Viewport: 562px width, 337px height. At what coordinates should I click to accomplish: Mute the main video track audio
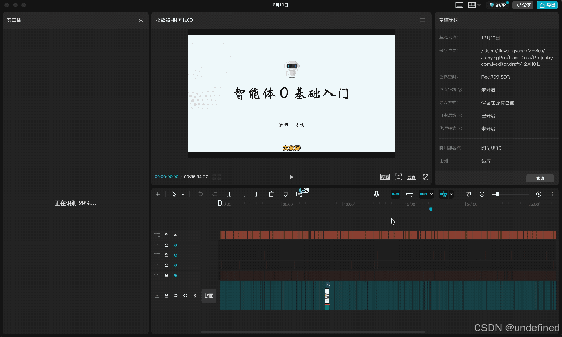pyautogui.click(x=185, y=295)
